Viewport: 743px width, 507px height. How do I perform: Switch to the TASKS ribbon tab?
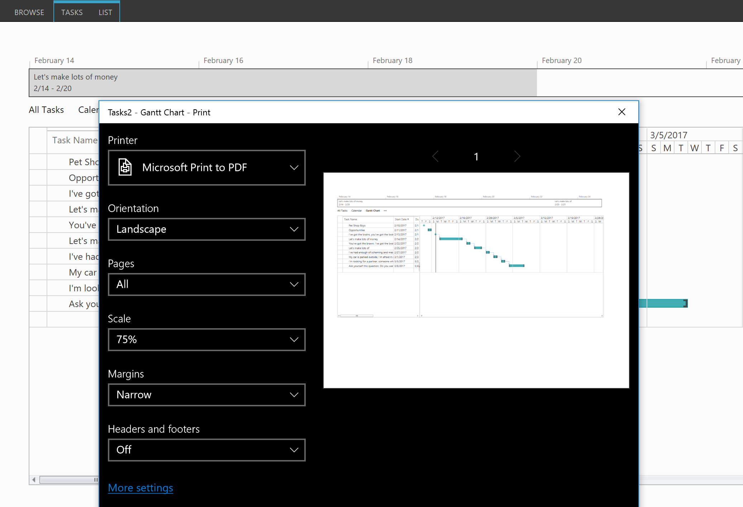[x=72, y=12]
